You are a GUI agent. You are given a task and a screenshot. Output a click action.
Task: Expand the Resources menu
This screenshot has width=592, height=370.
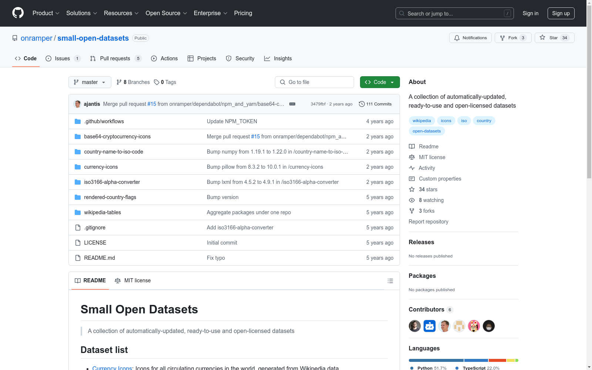pos(121,13)
